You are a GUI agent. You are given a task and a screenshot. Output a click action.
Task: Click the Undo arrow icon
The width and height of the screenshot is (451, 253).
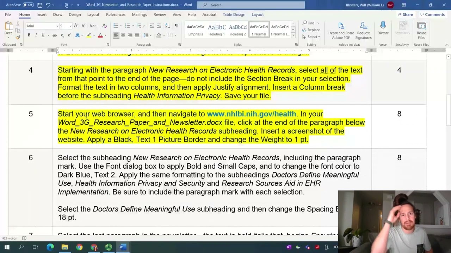[48, 5]
